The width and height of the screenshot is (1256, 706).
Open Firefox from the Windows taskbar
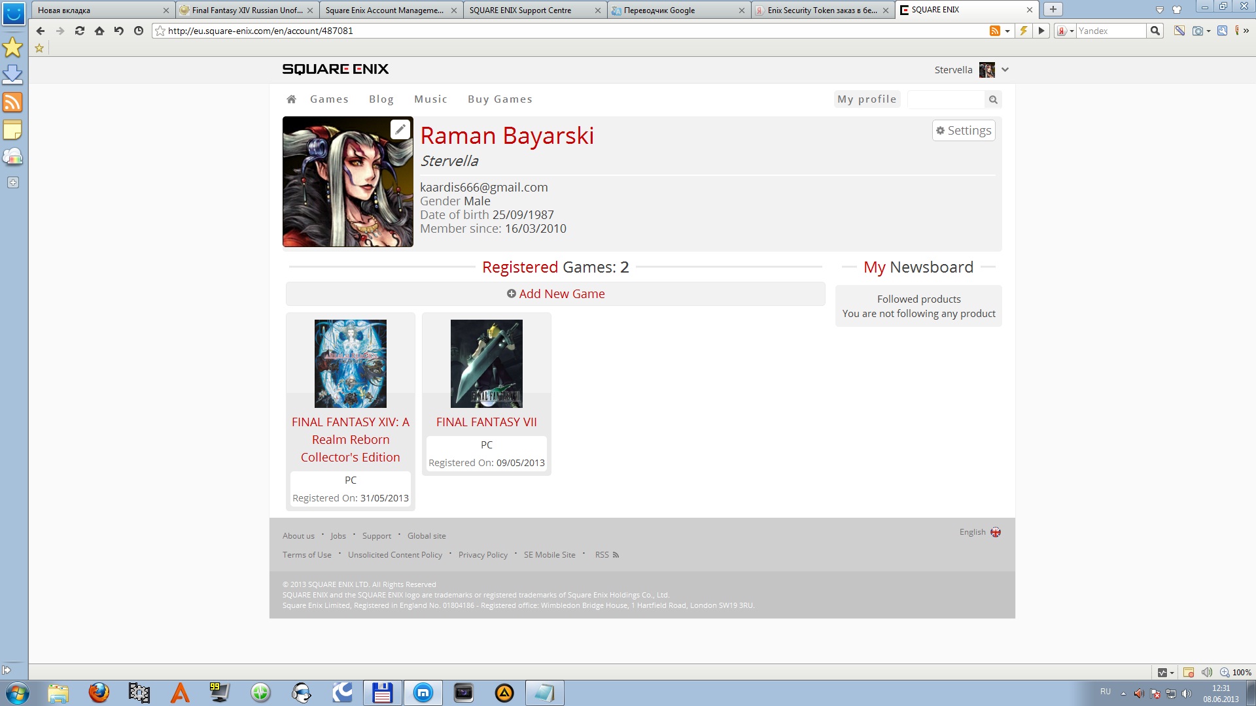tap(99, 692)
